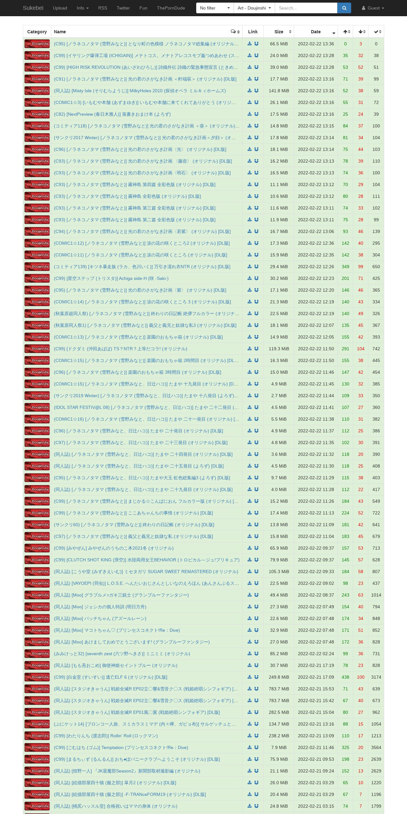Download torrent file for the 30.2 MiB entry
407x814 pixels.
tap(249, 278)
